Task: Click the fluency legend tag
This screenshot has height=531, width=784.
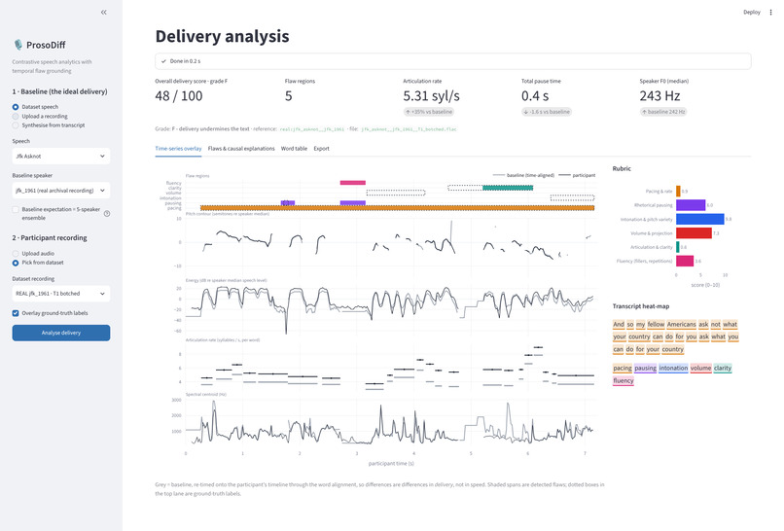Action: [x=623, y=380]
